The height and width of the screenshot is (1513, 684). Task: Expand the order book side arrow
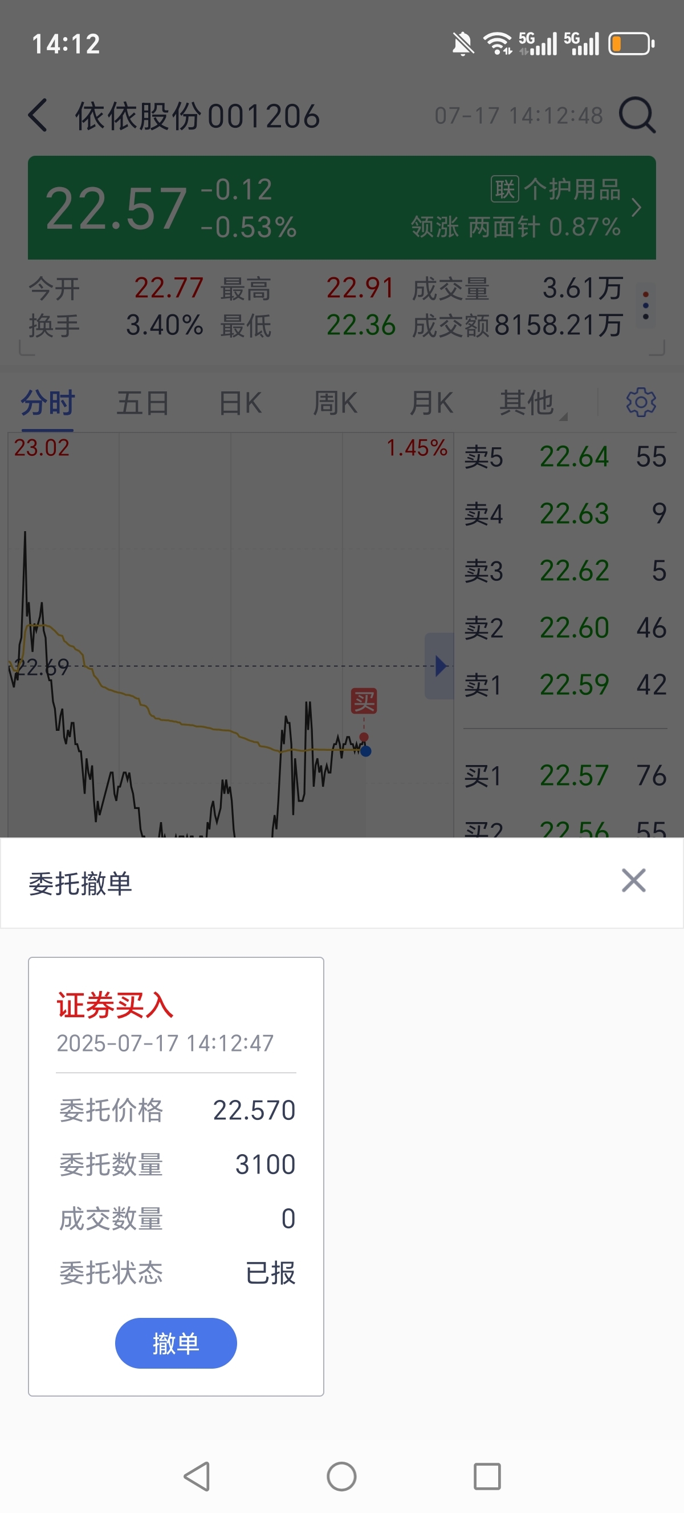pyautogui.click(x=439, y=666)
